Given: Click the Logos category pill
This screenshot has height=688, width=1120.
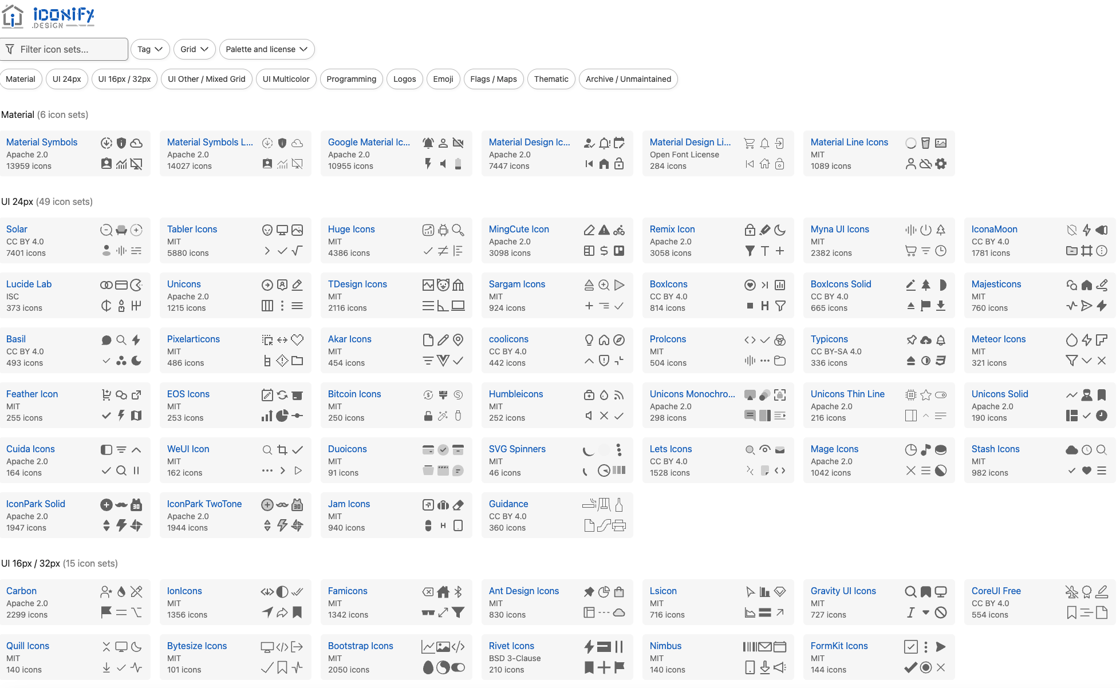Looking at the screenshot, I should click(405, 79).
